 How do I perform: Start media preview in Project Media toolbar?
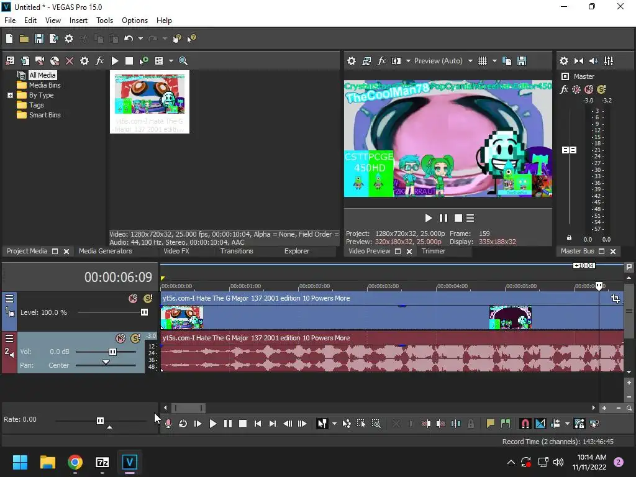coord(115,61)
